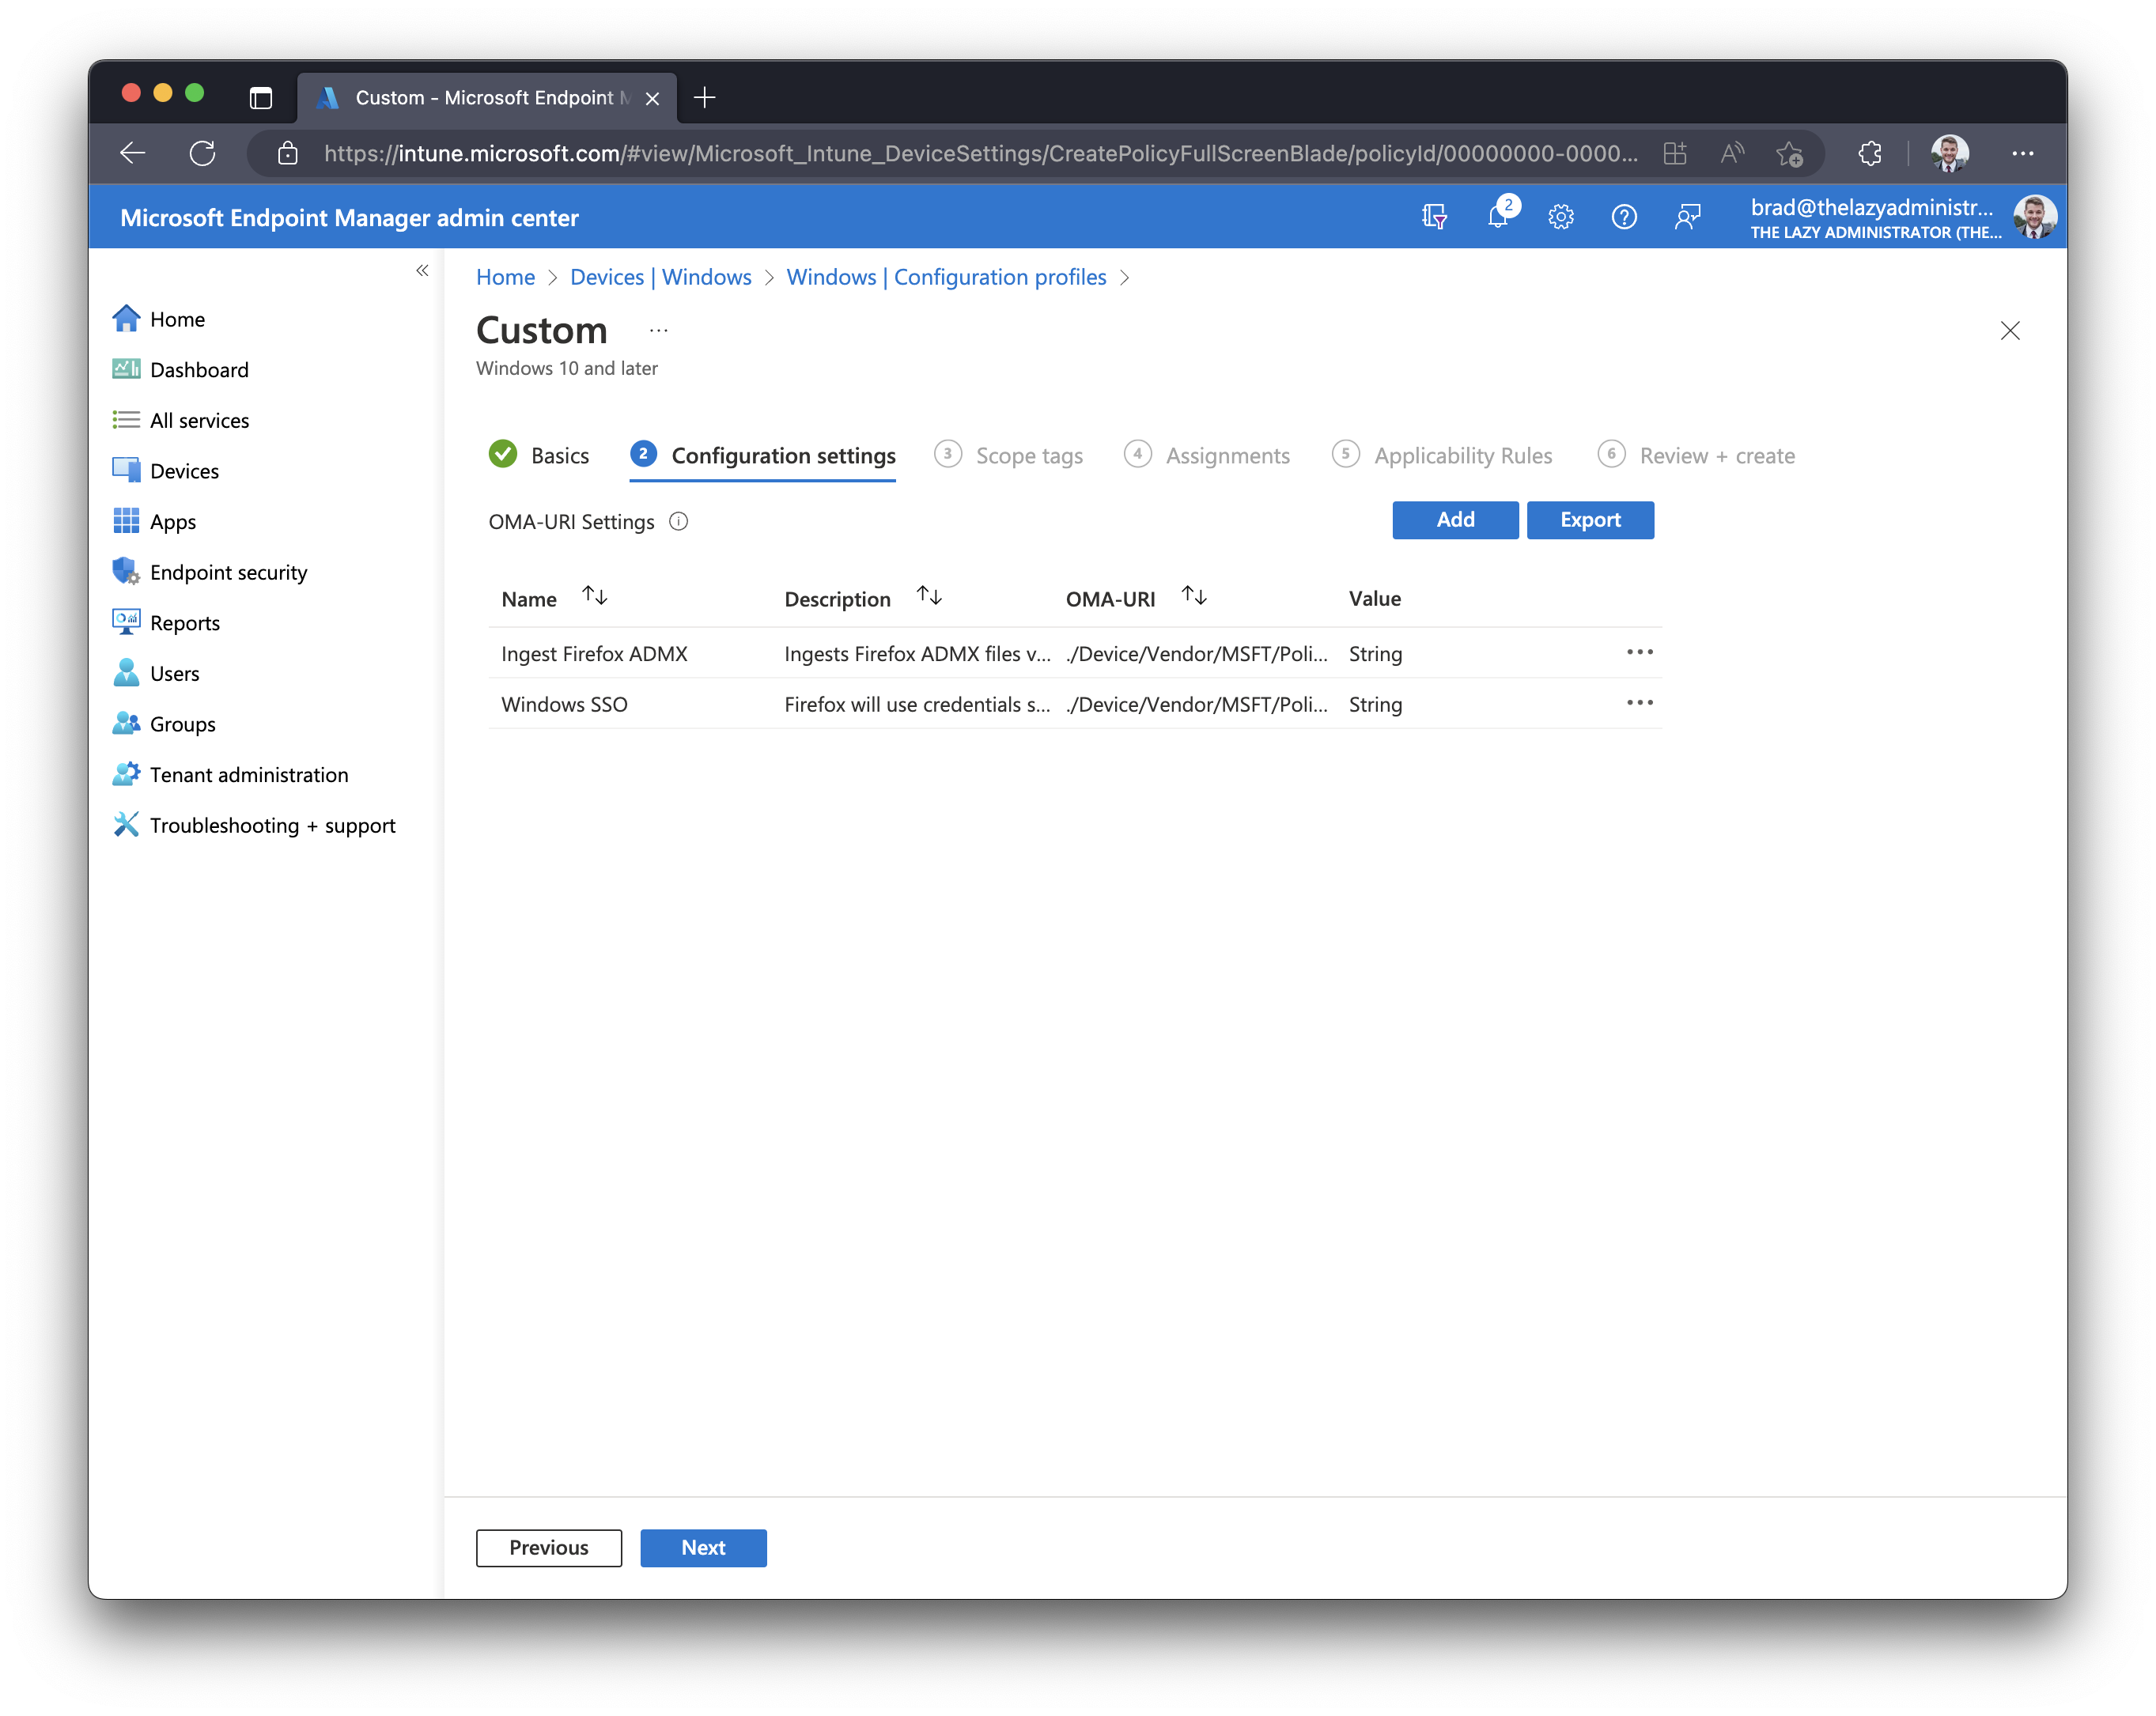Close the Custom profile blade
2156x1716 pixels.
[x=2010, y=331]
